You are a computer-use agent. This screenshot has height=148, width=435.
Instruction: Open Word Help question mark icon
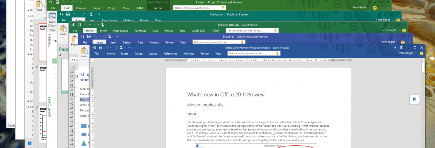point(395,48)
